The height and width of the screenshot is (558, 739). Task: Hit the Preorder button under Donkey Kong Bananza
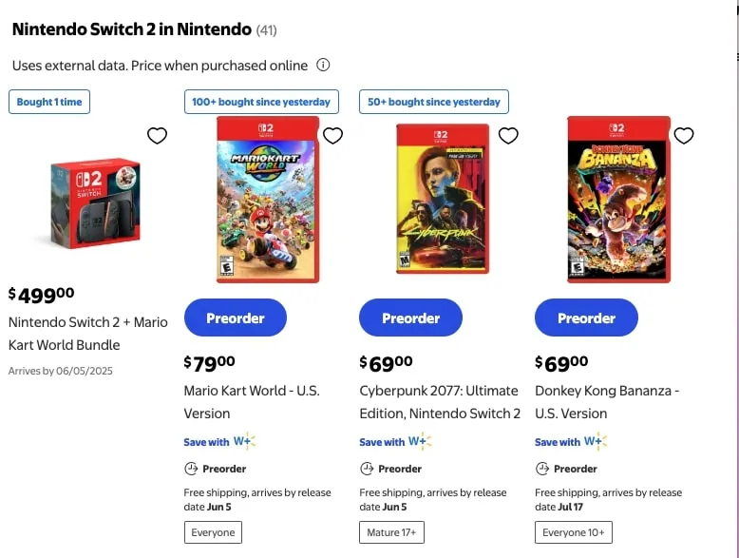pos(586,317)
